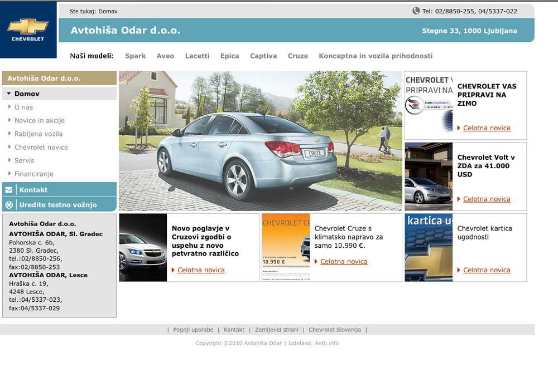Click the phone icon beside Tel number

[x=416, y=11]
